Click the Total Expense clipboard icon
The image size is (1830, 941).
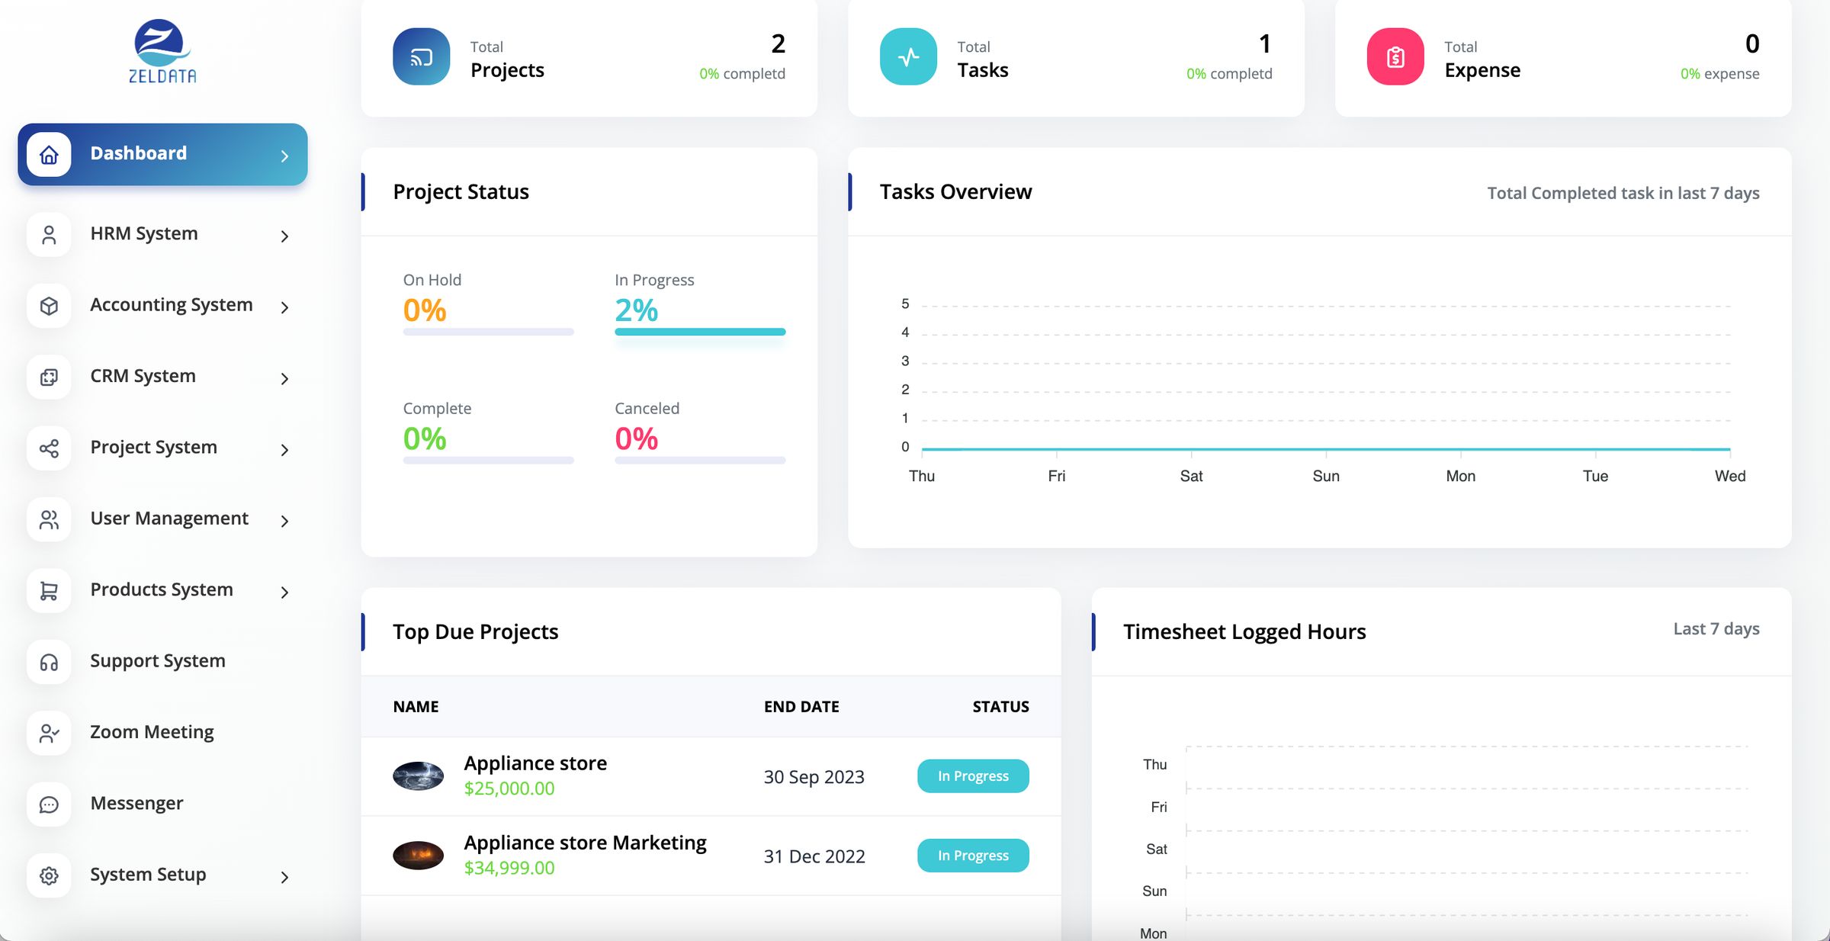(x=1395, y=56)
